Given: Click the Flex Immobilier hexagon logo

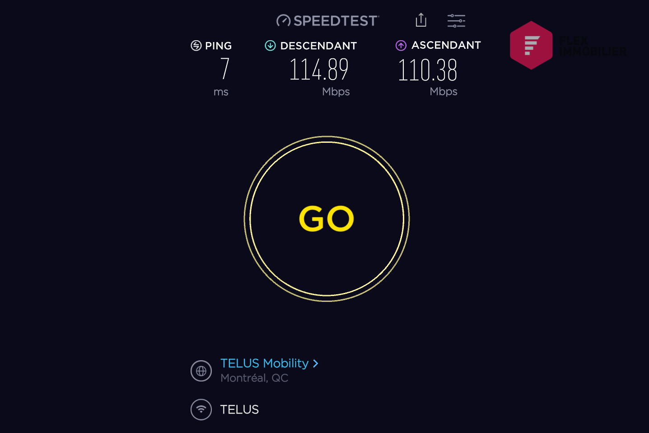Looking at the screenshot, I should point(531,45).
